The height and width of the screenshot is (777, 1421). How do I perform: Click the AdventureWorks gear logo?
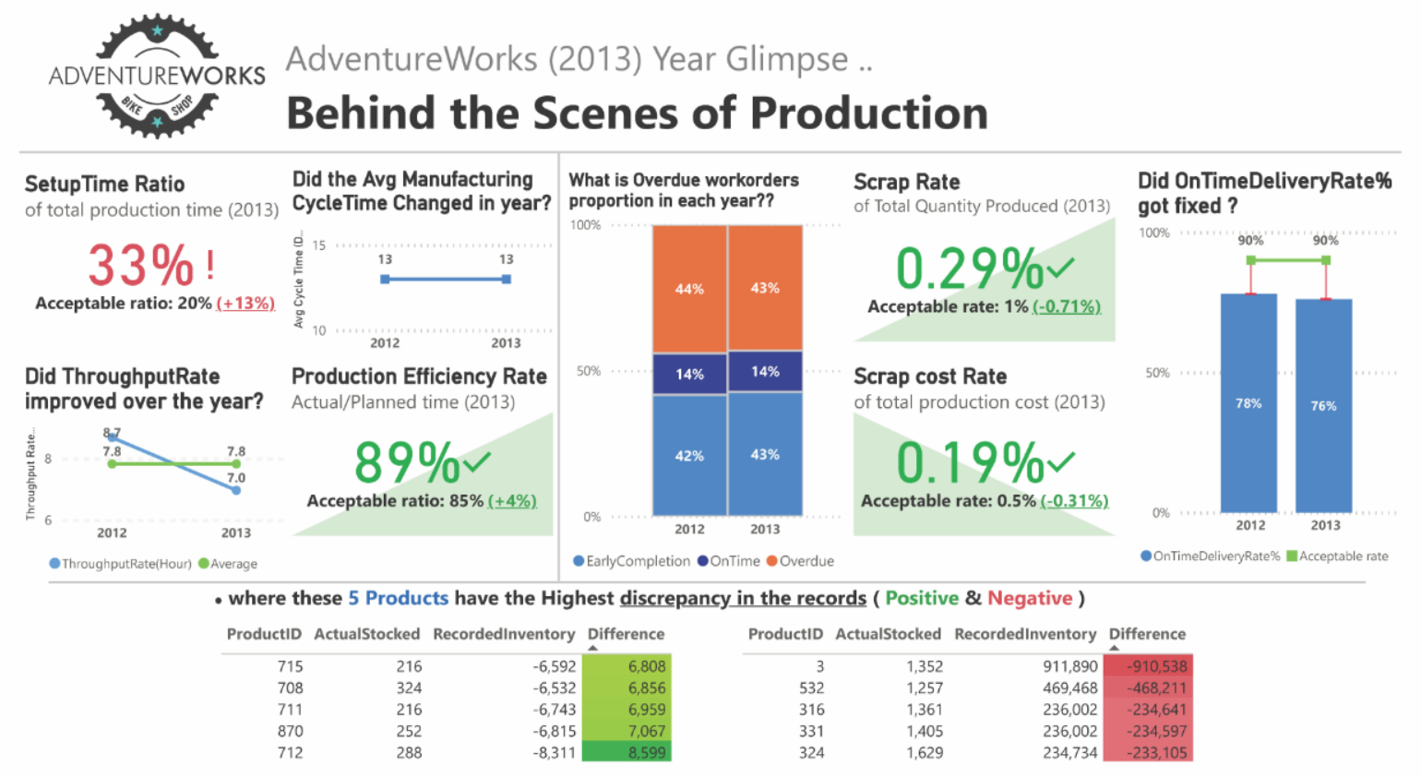click(155, 74)
